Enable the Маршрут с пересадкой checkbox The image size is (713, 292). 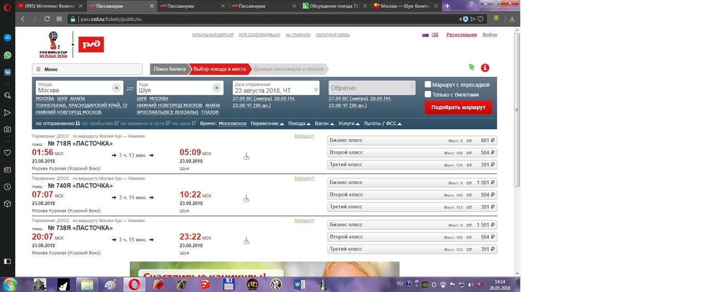click(x=428, y=85)
